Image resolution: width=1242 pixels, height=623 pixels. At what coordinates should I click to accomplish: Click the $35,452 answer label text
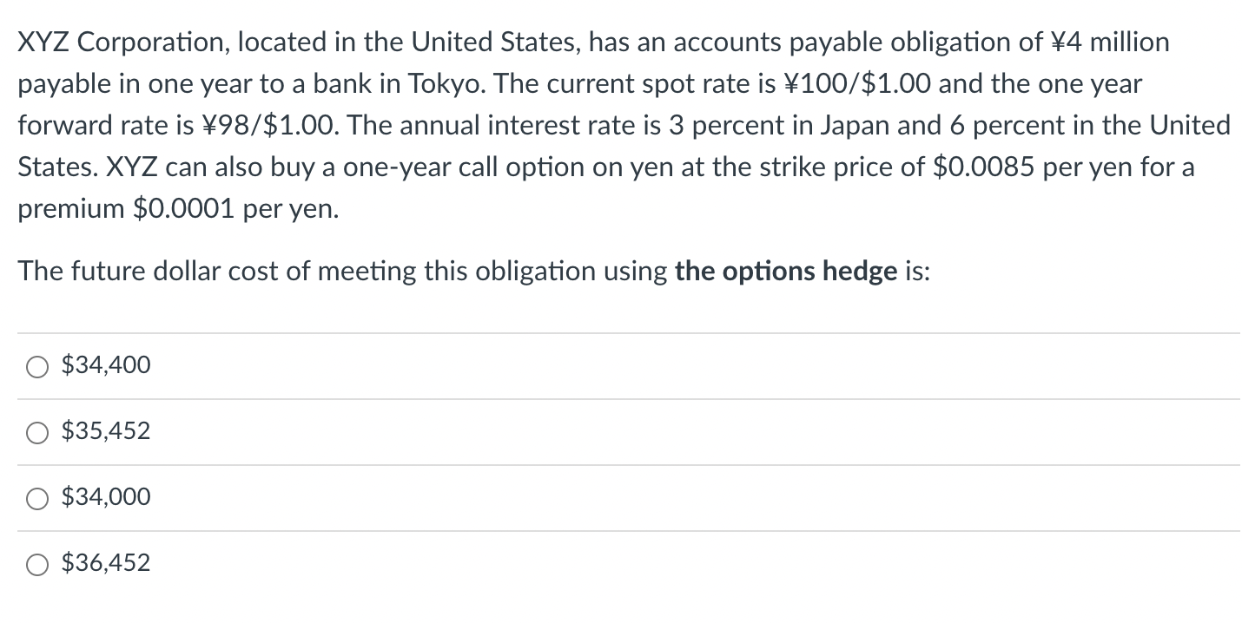coord(106,431)
